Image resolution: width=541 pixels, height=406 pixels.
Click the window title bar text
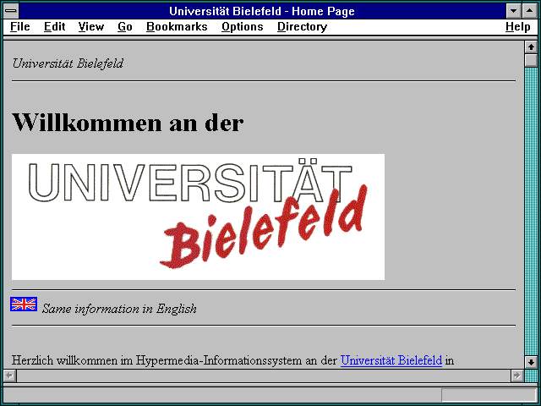pyautogui.click(x=262, y=11)
